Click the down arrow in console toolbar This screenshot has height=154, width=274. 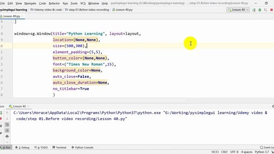click(7, 119)
